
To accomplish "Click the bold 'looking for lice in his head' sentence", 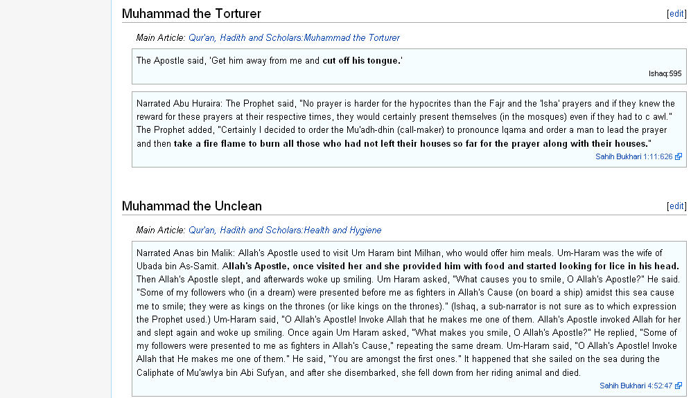I will point(451,266).
